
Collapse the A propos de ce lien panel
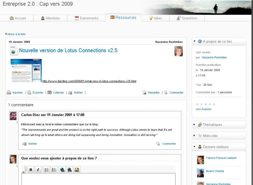(194, 41)
